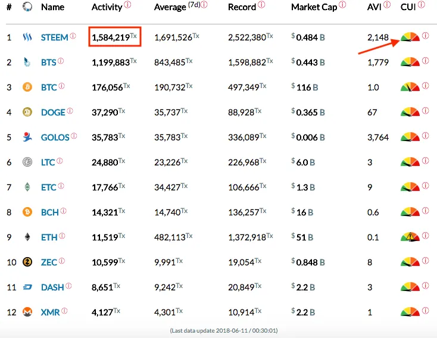The height and width of the screenshot is (338, 437).
Task: Click the BTS row CUI gauge
Action: click(410, 62)
